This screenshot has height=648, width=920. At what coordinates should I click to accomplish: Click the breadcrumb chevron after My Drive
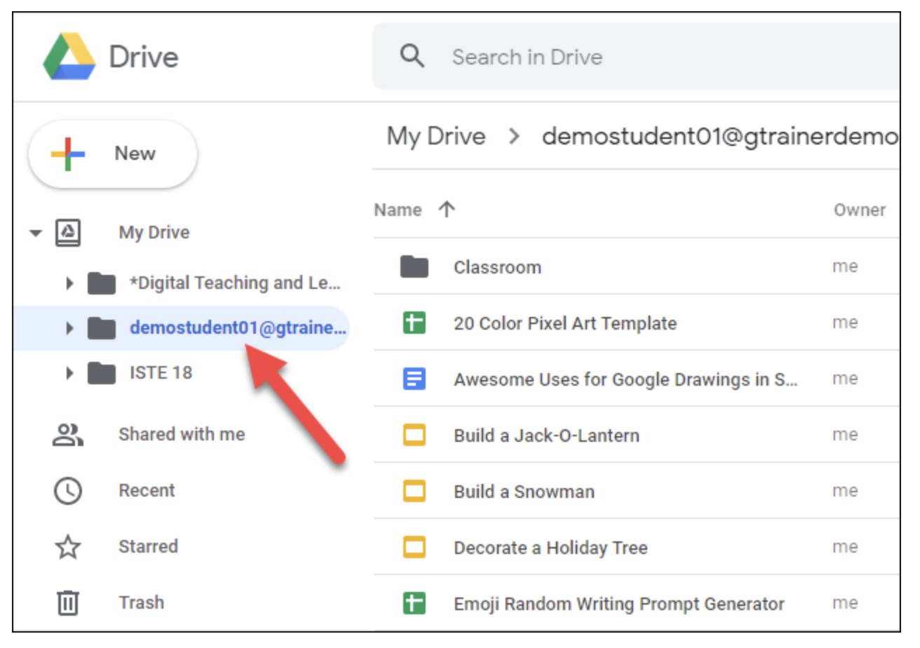click(x=514, y=137)
